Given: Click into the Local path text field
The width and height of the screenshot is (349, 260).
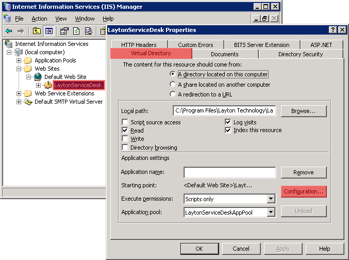Looking at the screenshot, I should [224, 110].
